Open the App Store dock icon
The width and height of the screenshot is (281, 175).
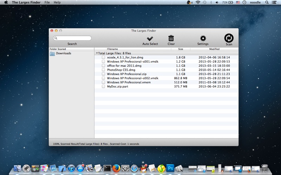(x=80, y=168)
